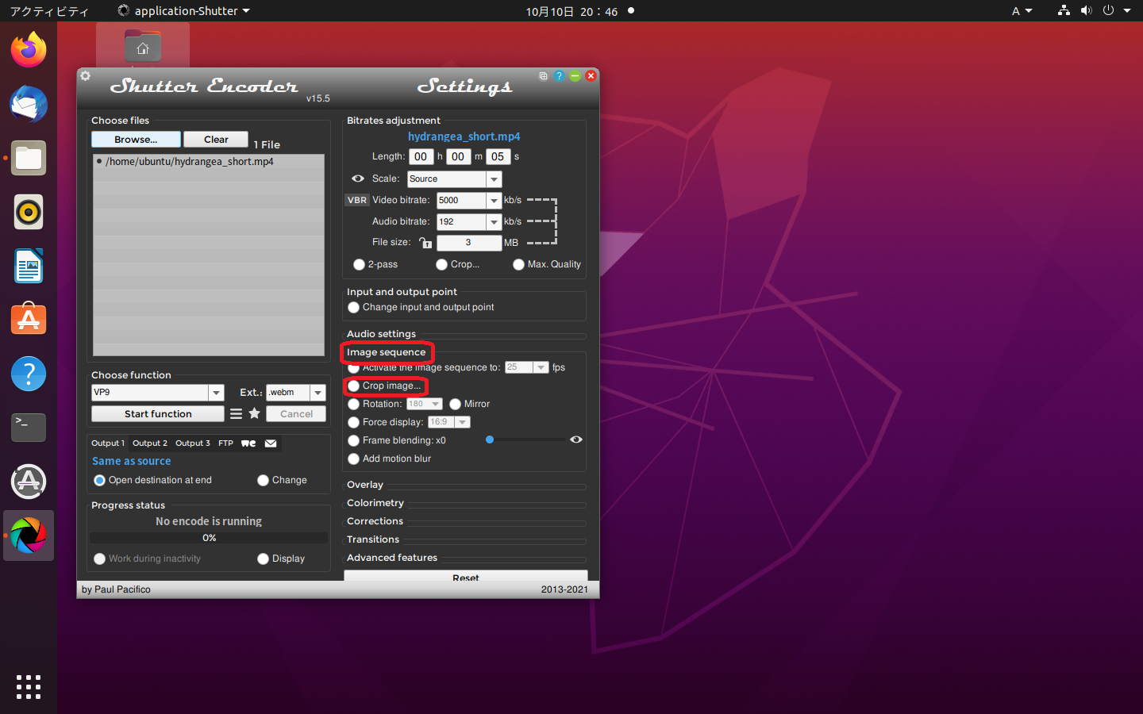
Task: Open the application-Shutter menu in top bar
Action: (x=184, y=10)
